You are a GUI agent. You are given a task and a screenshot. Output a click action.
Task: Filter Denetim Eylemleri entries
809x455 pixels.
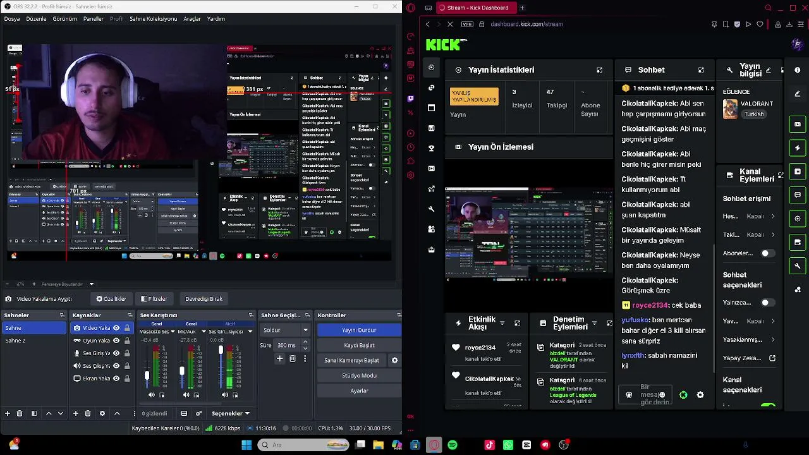pos(594,324)
